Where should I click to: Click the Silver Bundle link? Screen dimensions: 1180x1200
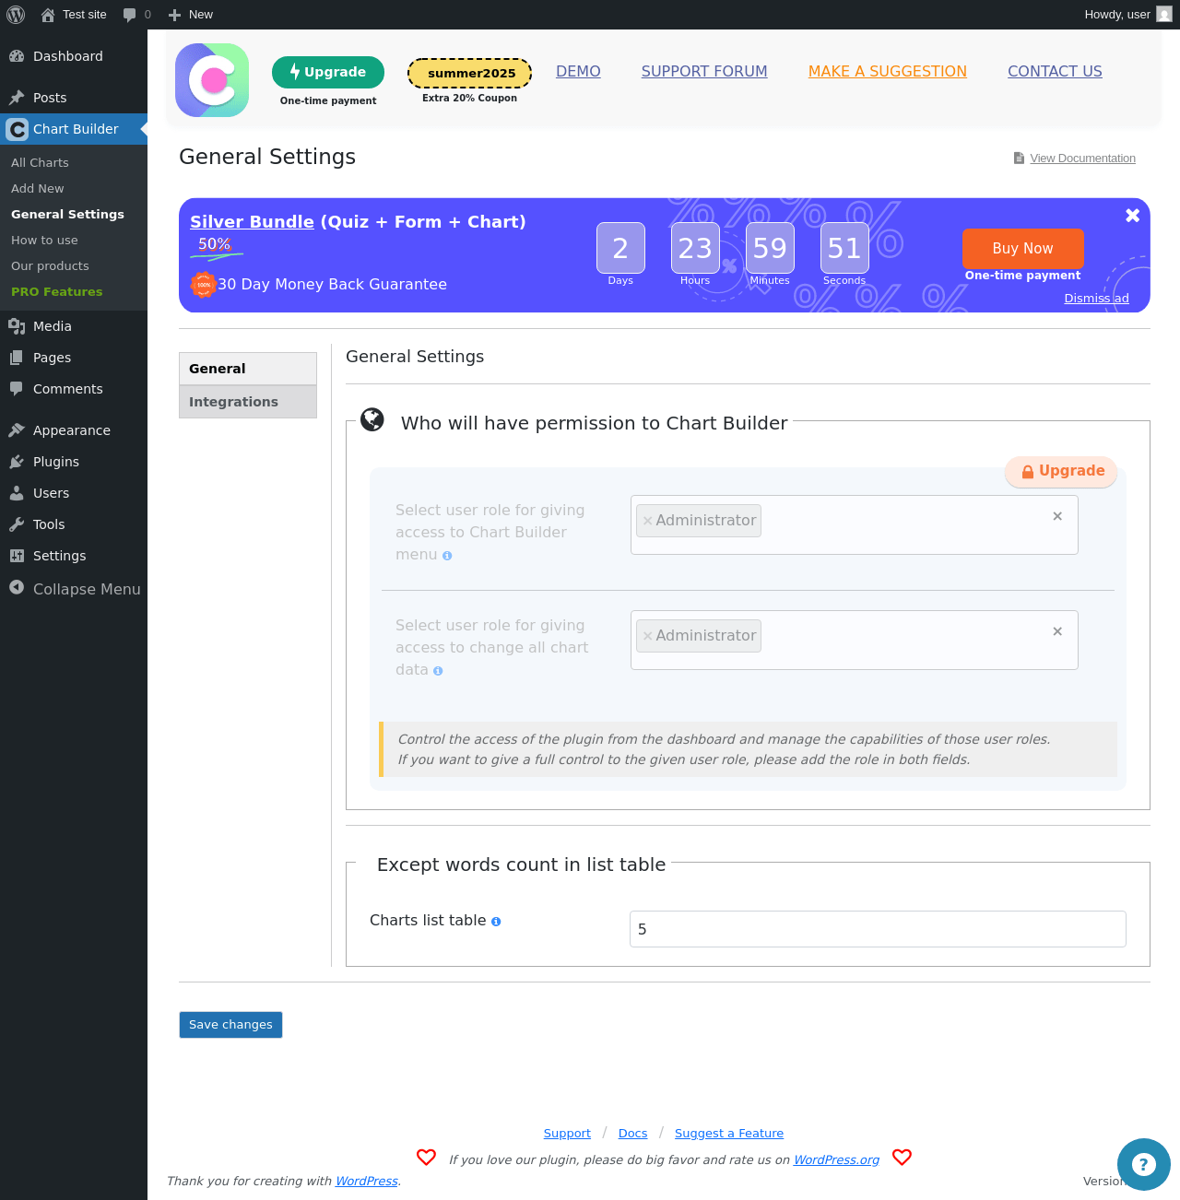tap(252, 221)
